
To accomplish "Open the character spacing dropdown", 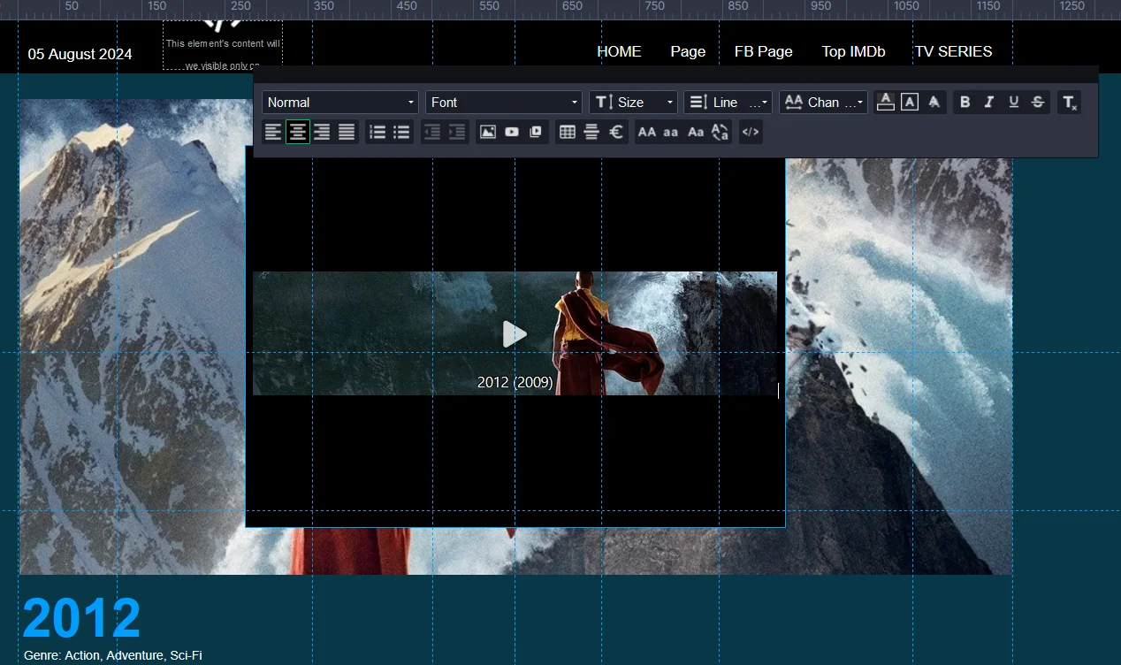I will tap(823, 103).
